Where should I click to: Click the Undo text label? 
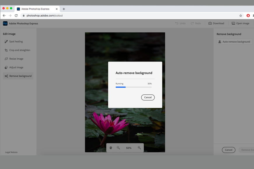[182, 23]
